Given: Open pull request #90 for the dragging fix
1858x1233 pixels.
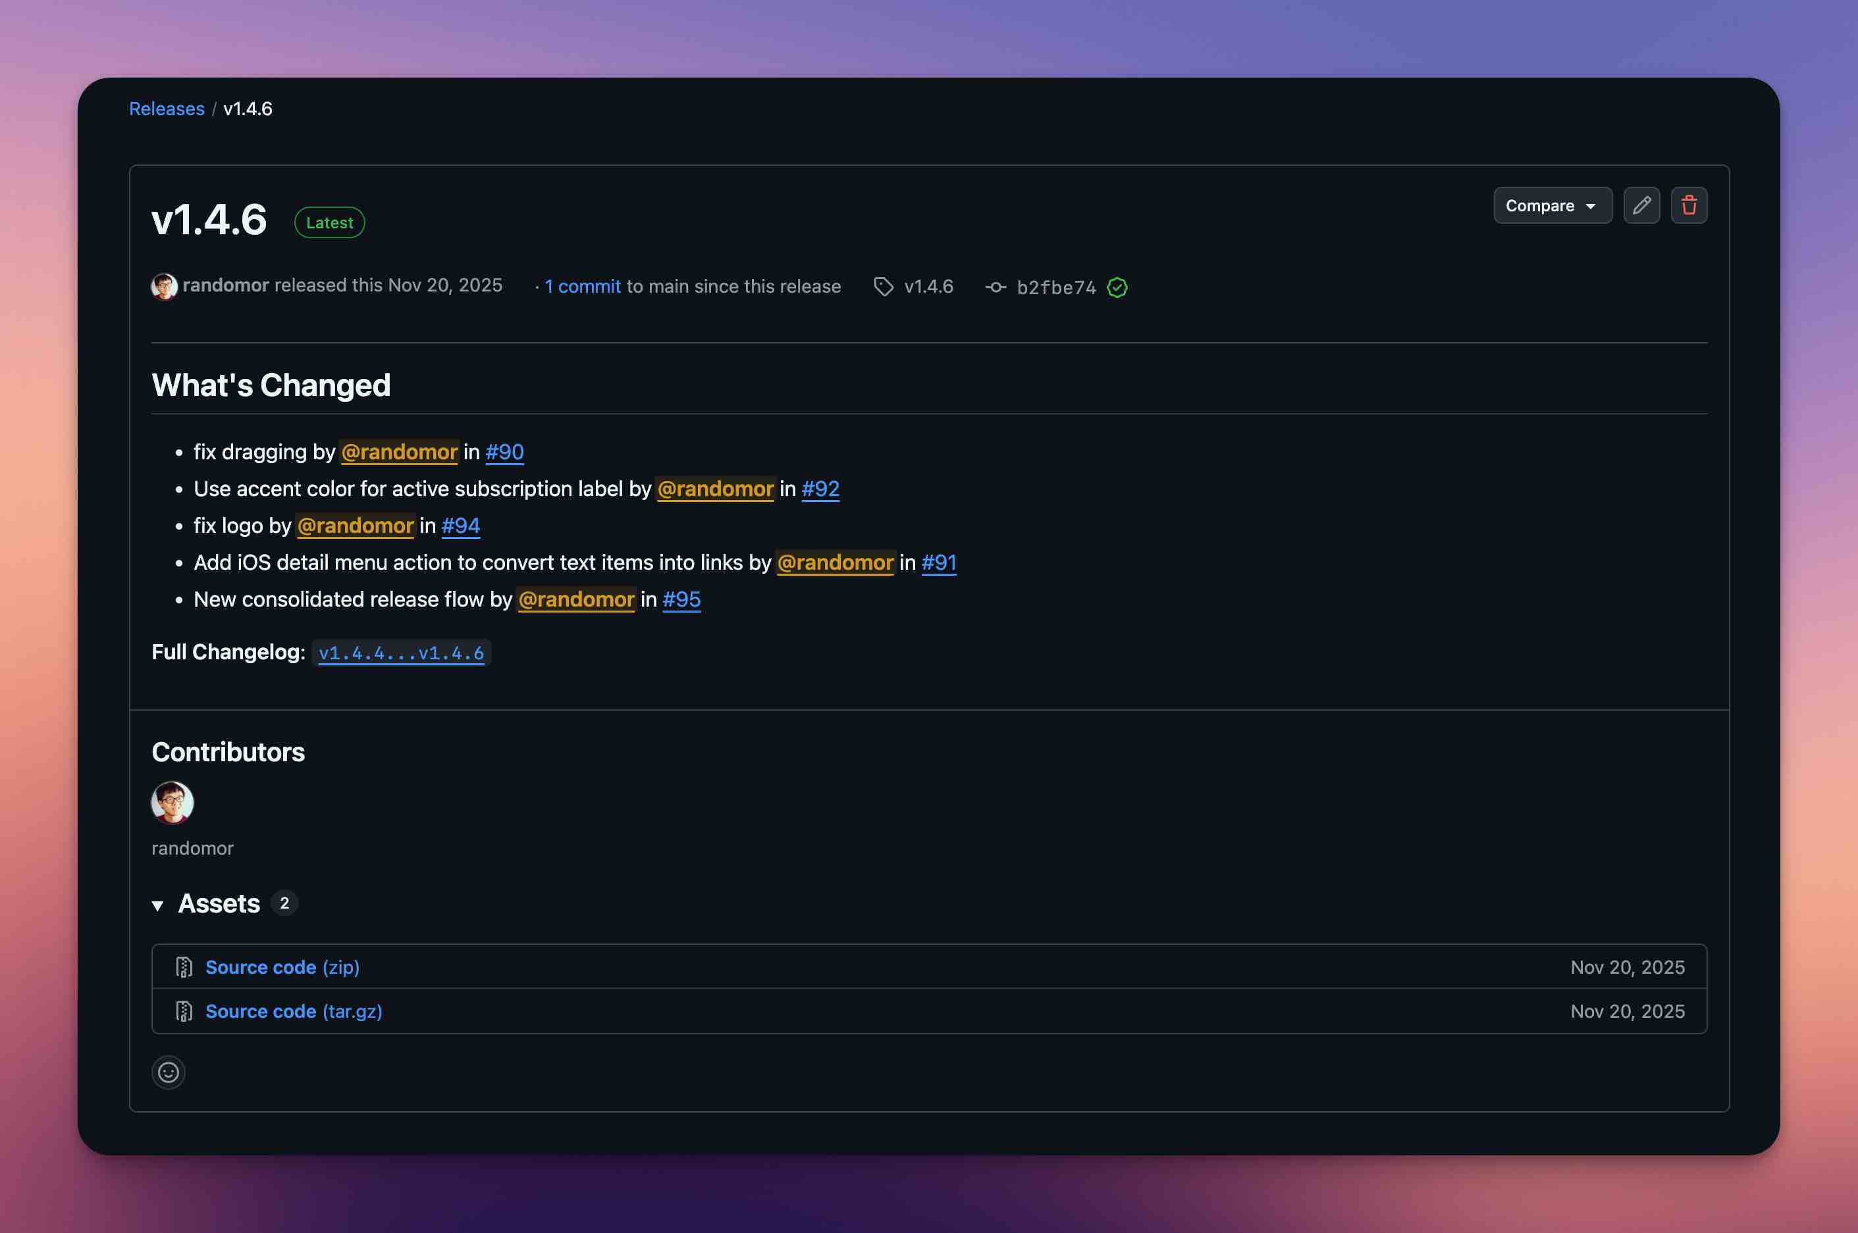Looking at the screenshot, I should pos(504,451).
